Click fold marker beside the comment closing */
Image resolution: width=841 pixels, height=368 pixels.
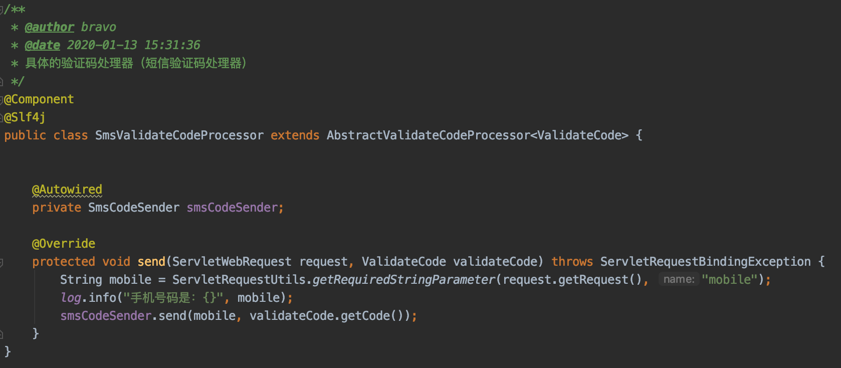tap(2, 82)
